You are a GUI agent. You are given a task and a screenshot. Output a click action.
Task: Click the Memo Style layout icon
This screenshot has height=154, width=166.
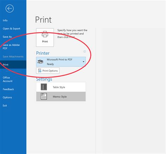(x=44, y=96)
